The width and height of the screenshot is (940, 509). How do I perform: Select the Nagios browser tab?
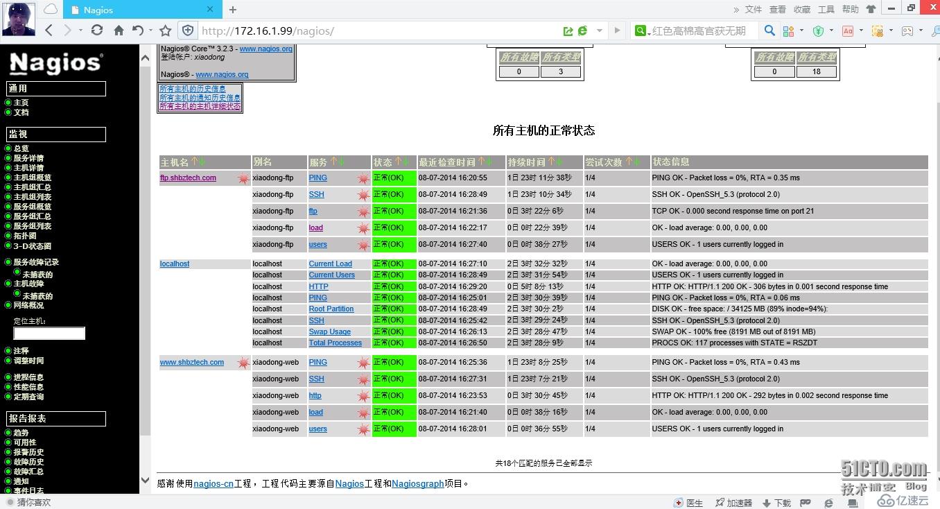(x=142, y=10)
